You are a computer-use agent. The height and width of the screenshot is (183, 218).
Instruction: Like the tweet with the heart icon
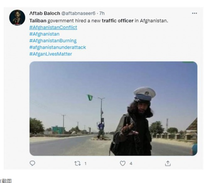pos(123,163)
